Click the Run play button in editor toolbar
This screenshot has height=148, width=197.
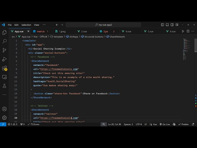183,31
